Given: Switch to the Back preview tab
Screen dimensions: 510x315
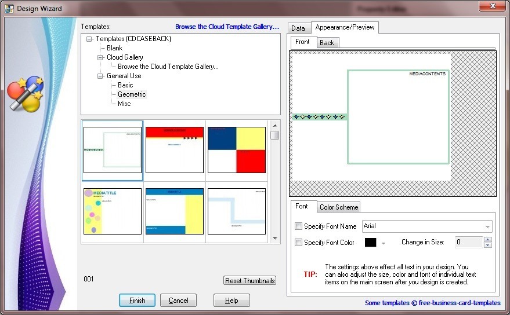Looking at the screenshot, I should click(327, 42).
